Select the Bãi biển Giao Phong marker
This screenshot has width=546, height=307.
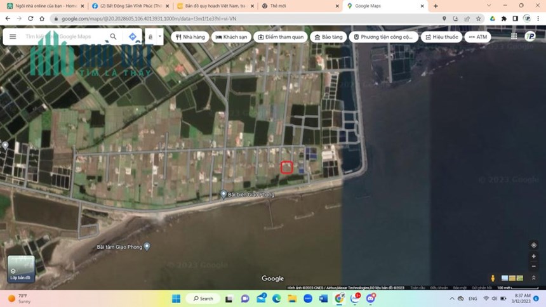click(x=223, y=194)
